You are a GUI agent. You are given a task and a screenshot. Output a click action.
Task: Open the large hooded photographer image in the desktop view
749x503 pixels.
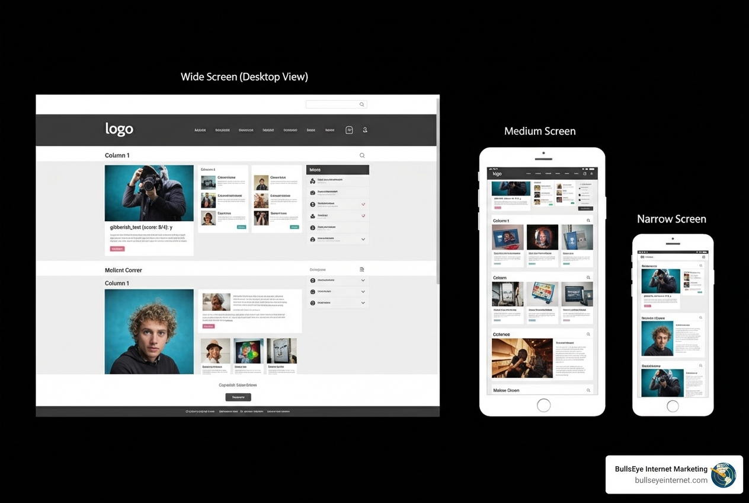pyautogui.click(x=149, y=193)
